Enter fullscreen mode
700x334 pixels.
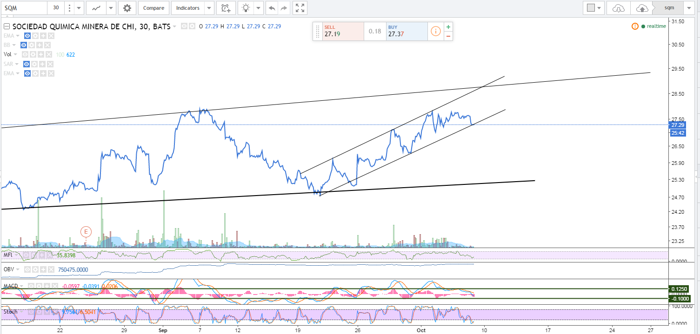point(300,8)
